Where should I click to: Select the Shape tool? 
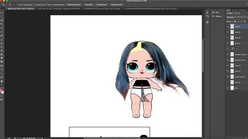2,77
